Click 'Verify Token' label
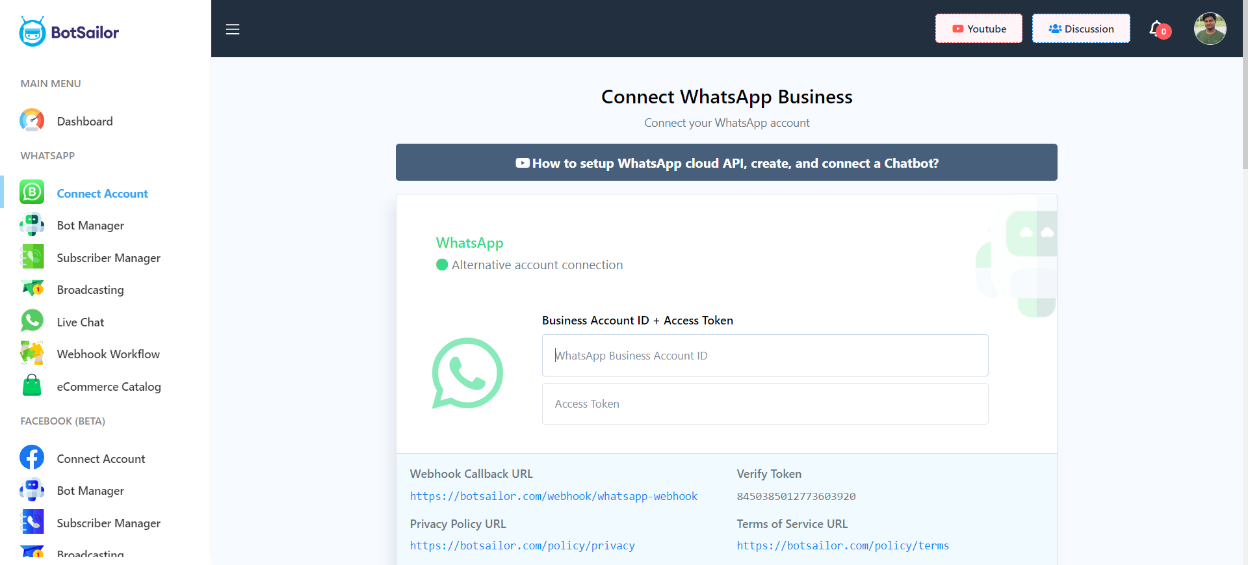 (x=769, y=474)
